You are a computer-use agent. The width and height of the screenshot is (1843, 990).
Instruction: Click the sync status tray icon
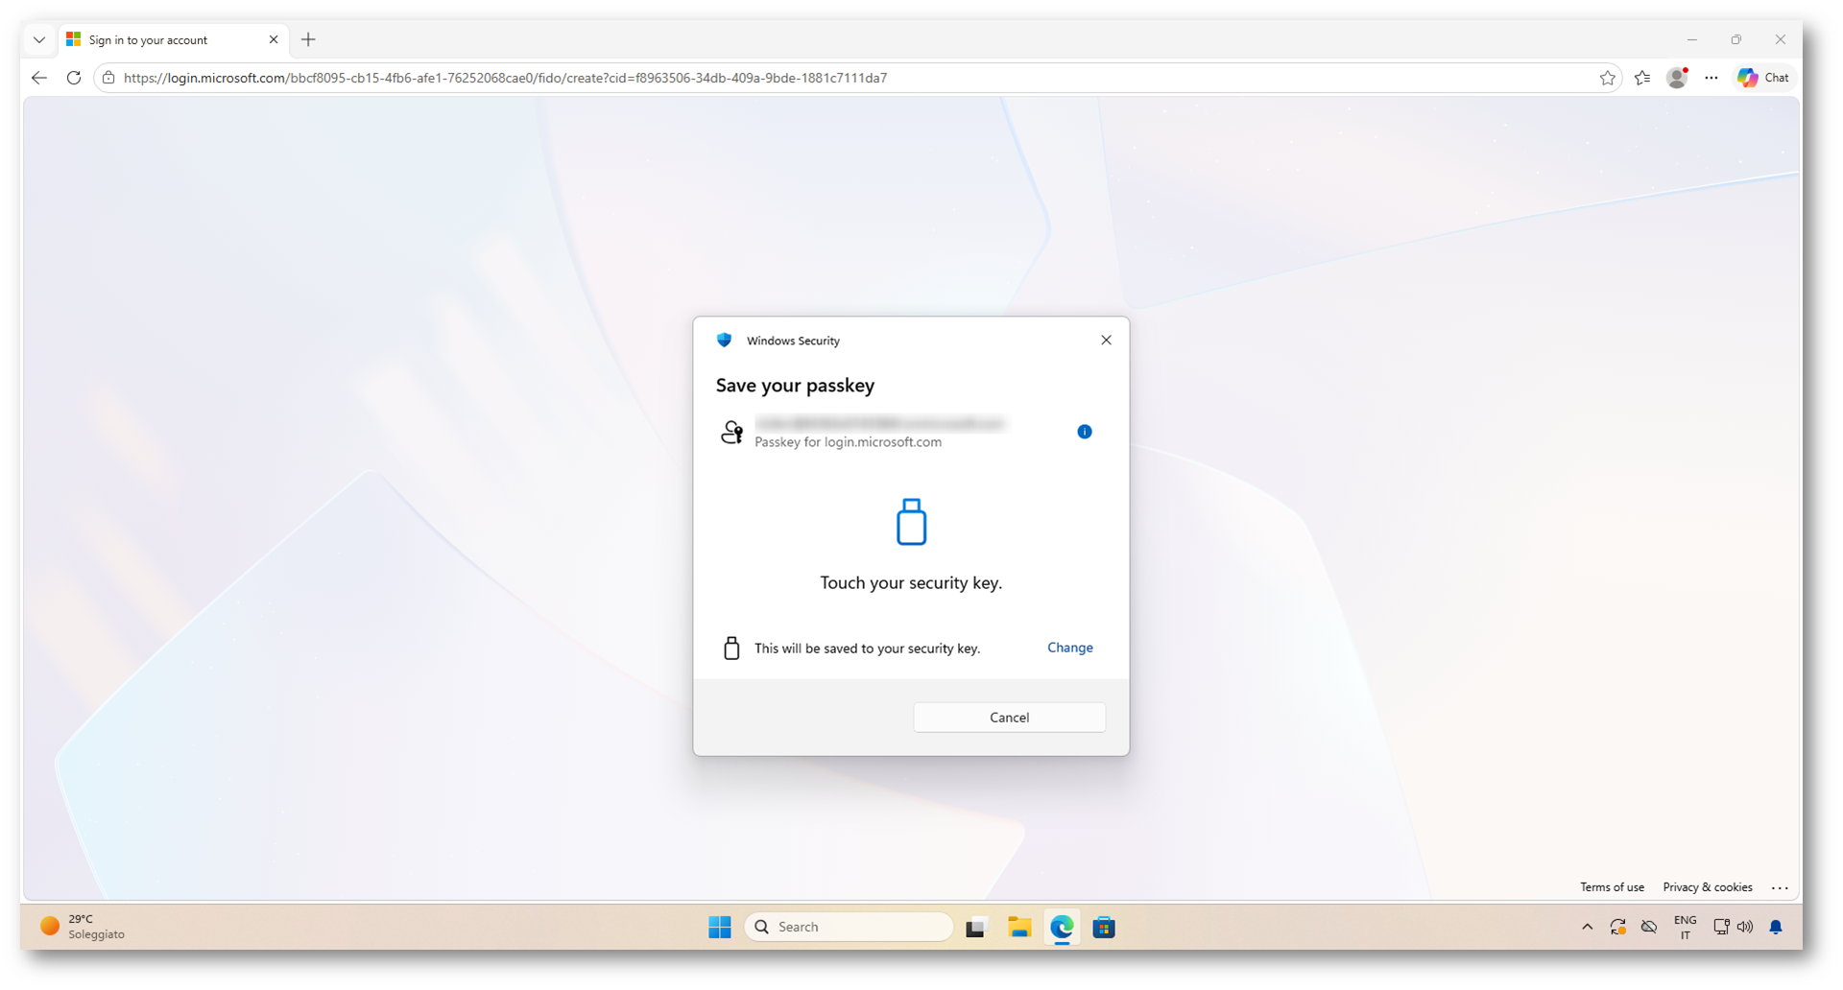tap(1618, 928)
